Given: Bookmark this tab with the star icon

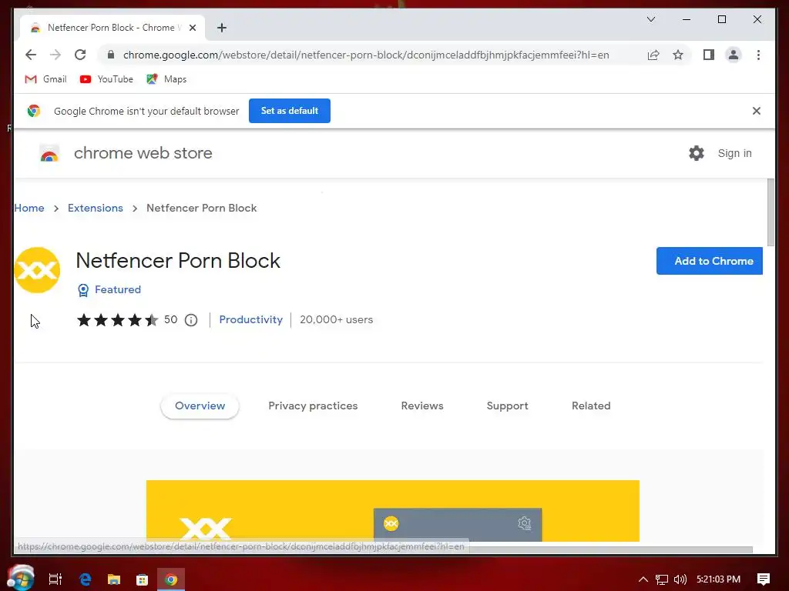Looking at the screenshot, I should click(678, 55).
